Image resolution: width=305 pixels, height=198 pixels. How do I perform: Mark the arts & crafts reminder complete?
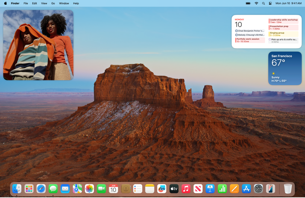tap(270, 39)
